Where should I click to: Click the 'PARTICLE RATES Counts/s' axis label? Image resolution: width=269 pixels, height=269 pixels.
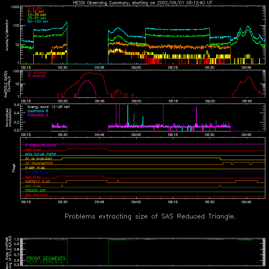[x=7, y=84]
